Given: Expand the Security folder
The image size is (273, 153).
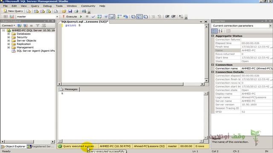Looking at the screenshot, I should (x=9, y=37).
